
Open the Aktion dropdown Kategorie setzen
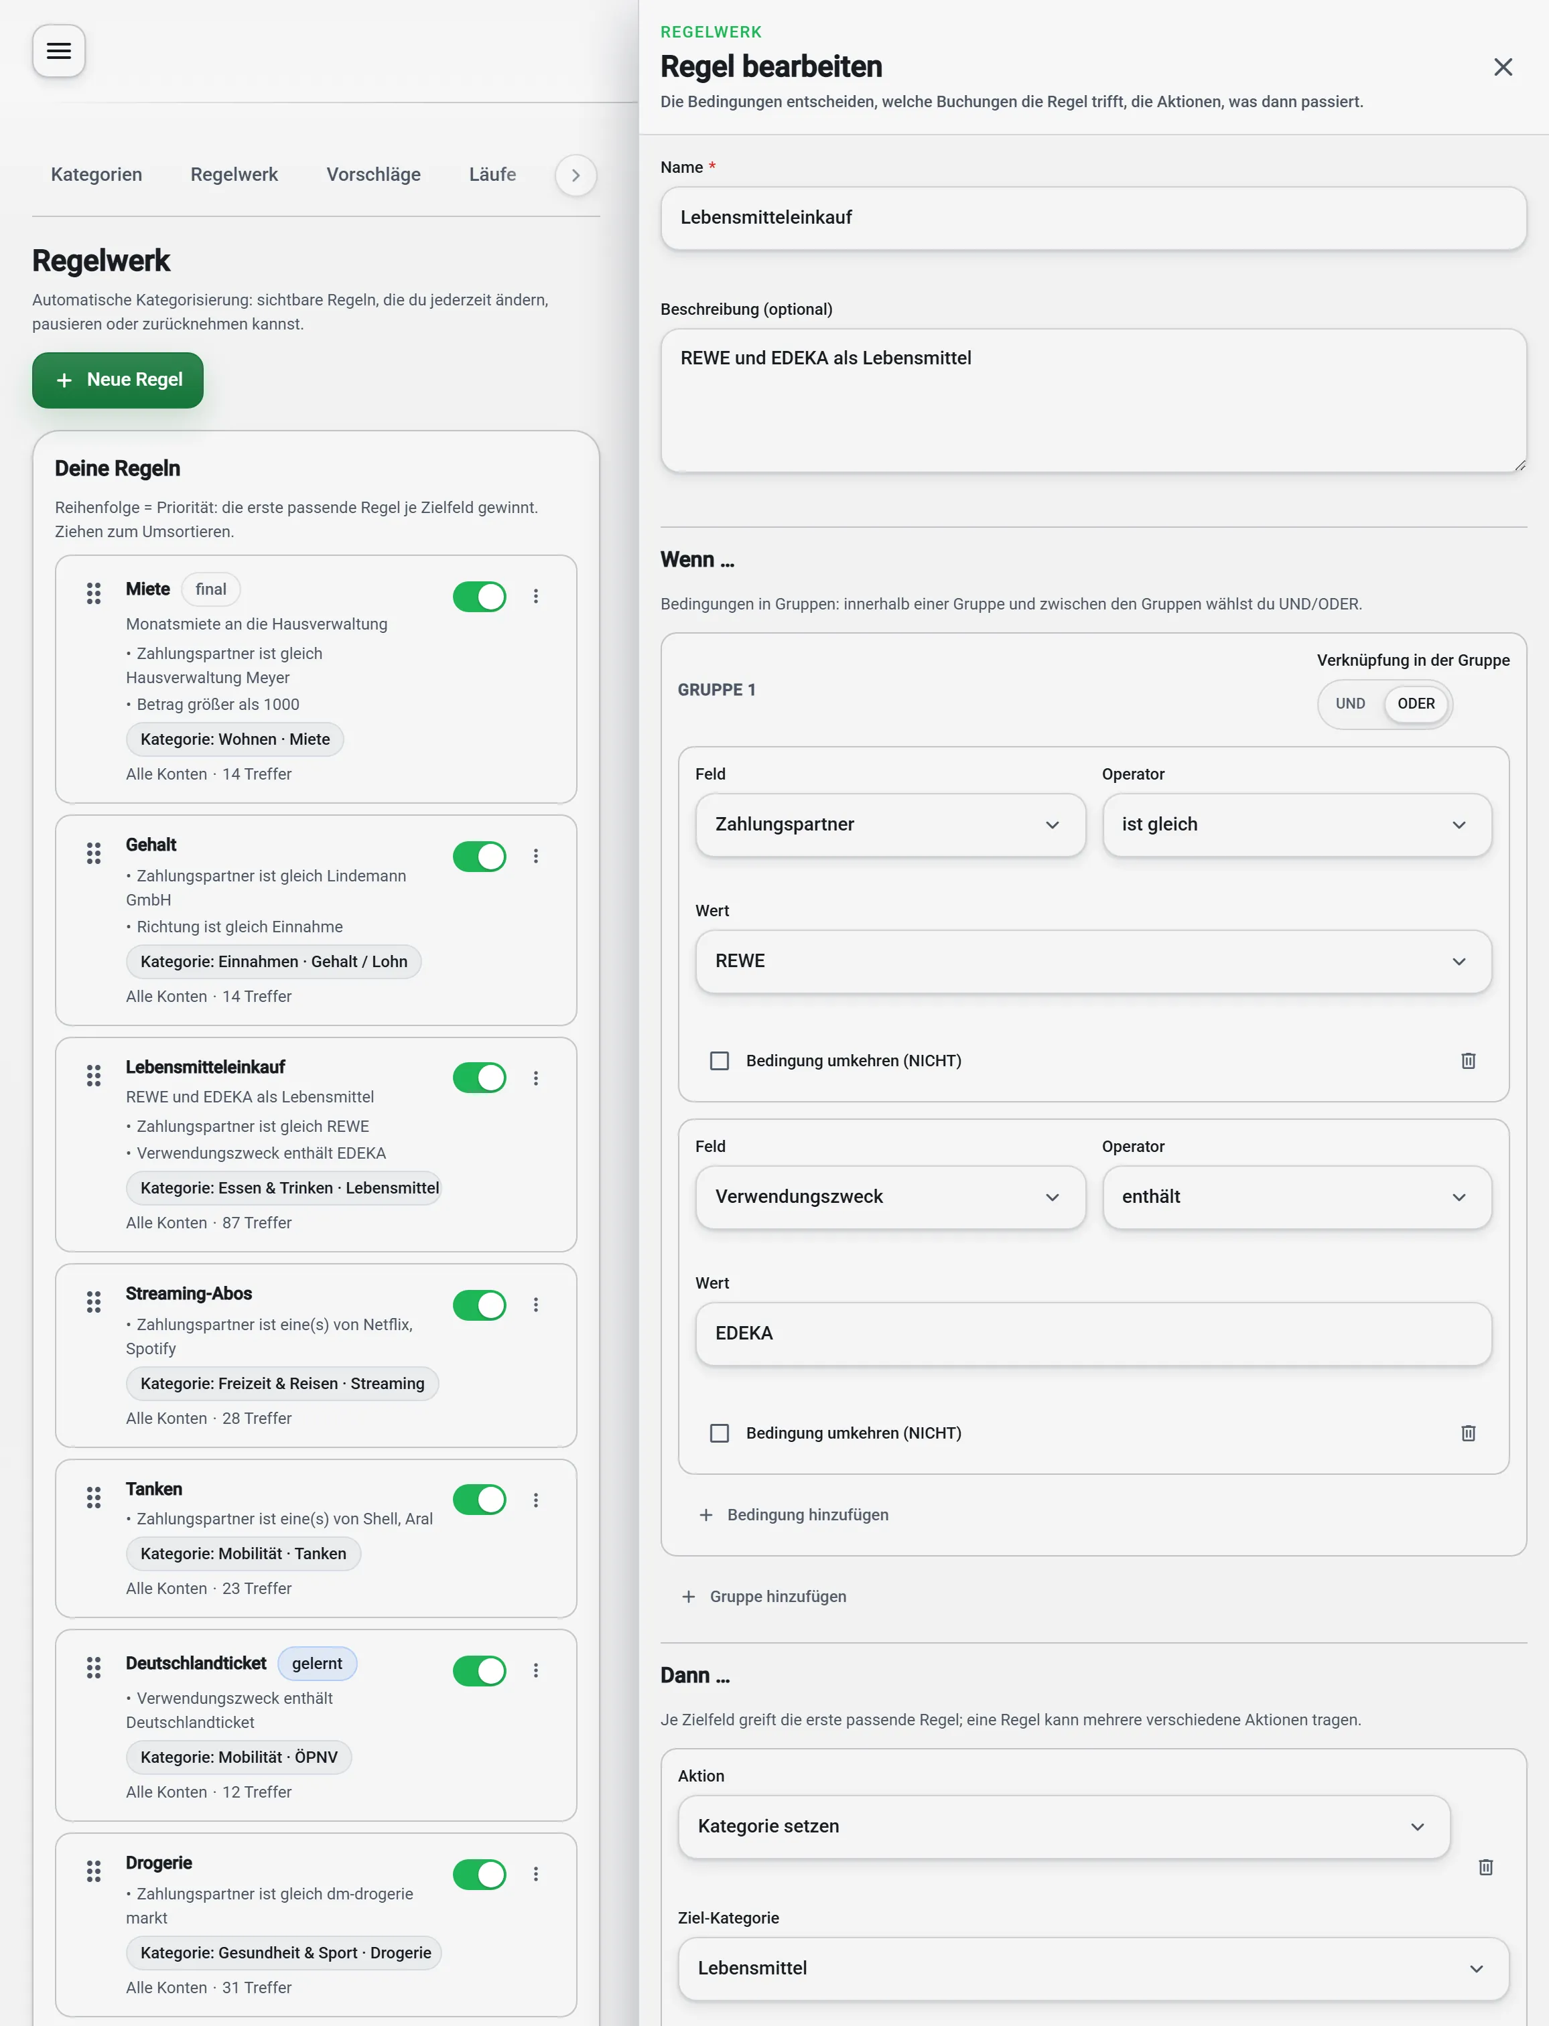click(x=1064, y=1827)
